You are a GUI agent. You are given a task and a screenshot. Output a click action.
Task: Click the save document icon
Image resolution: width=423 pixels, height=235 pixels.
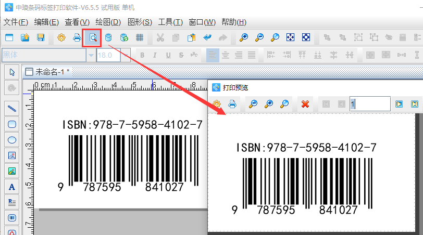pyautogui.click(x=40, y=37)
